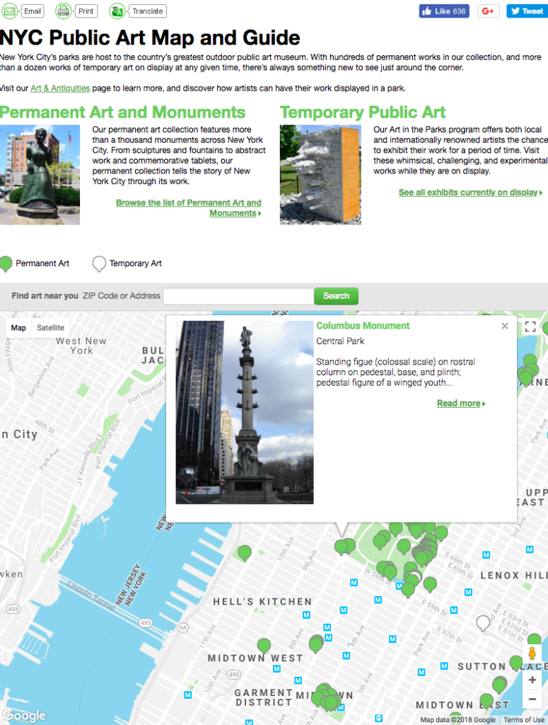Share via the Google Plus icon
This screenshot has width=548, height=725.
coord(489,11)
